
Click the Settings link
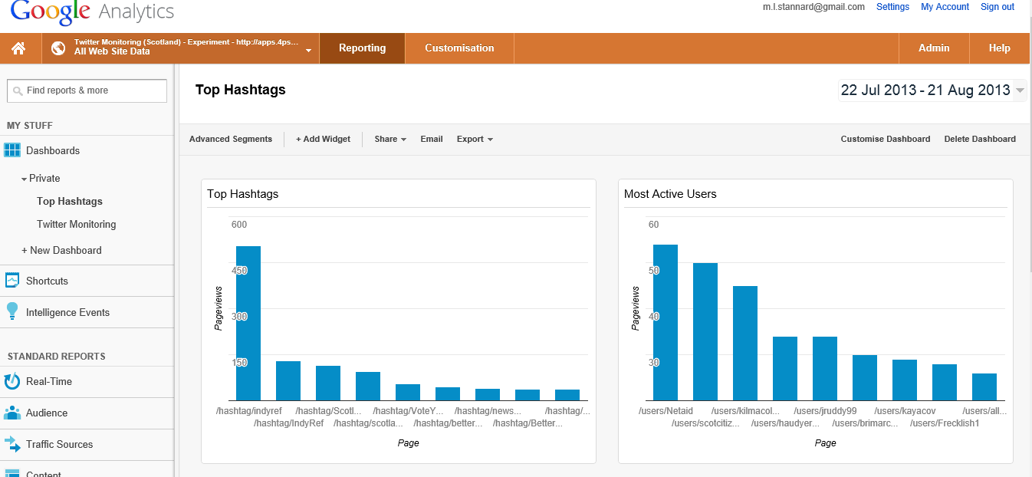pyautogui.click(x=892, y=7)
